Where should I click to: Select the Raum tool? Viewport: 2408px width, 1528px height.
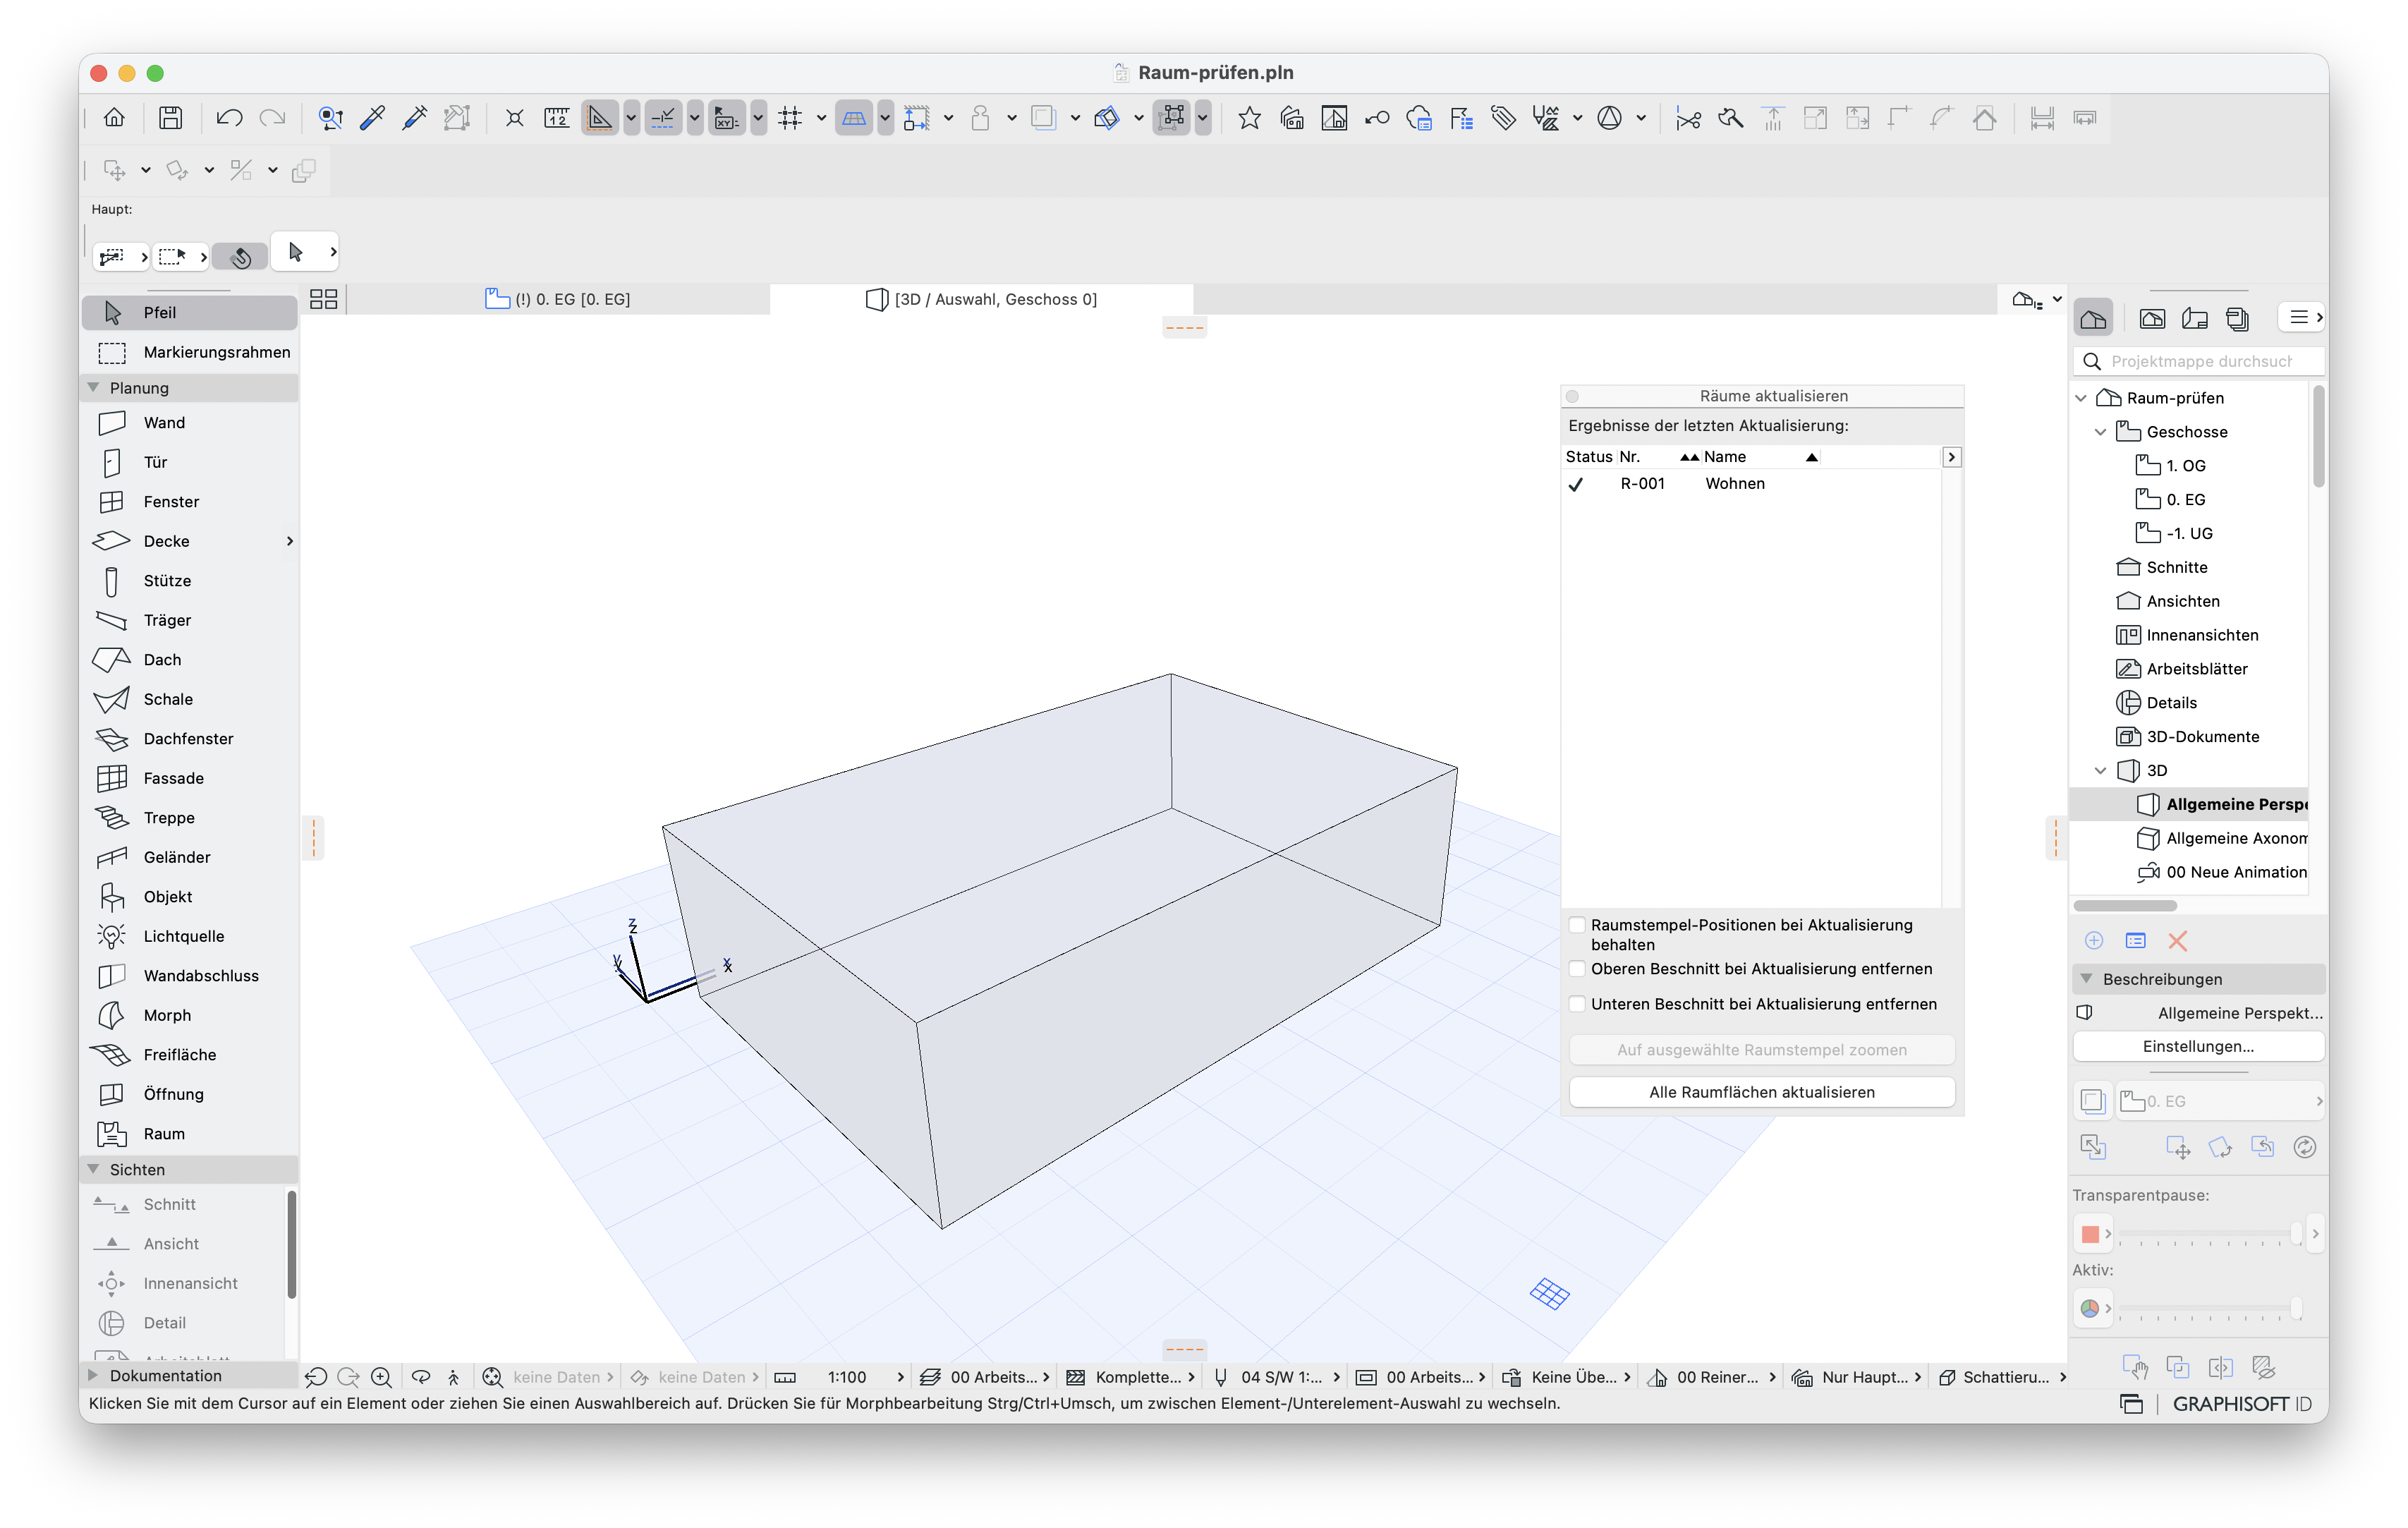(189, 1134)
